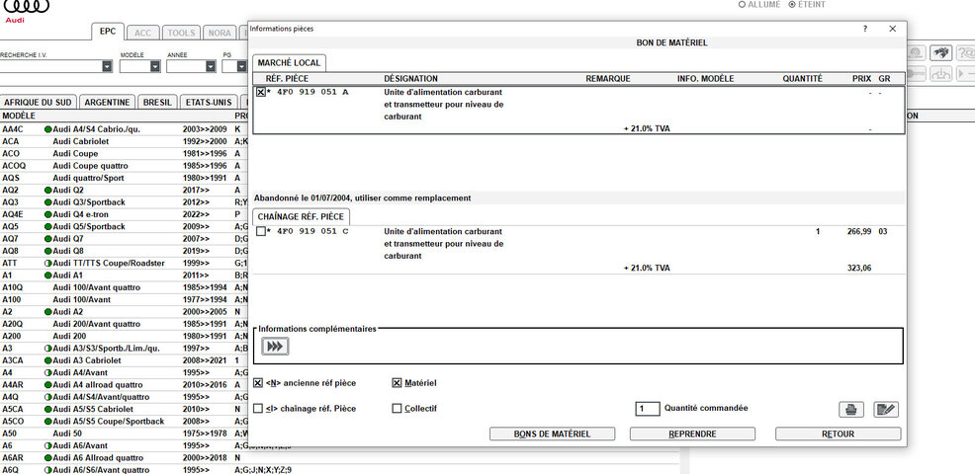Click the printer icon in the dialog
975x474 pixels.
[851, 410]
